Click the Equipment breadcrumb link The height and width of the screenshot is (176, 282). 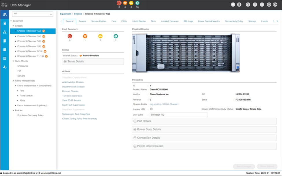tap(66, 14)
